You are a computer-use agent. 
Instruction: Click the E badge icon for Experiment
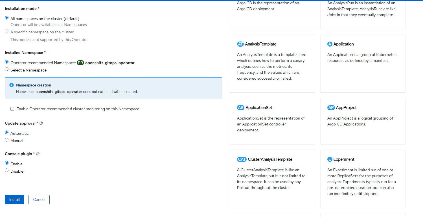pos(330,159)
